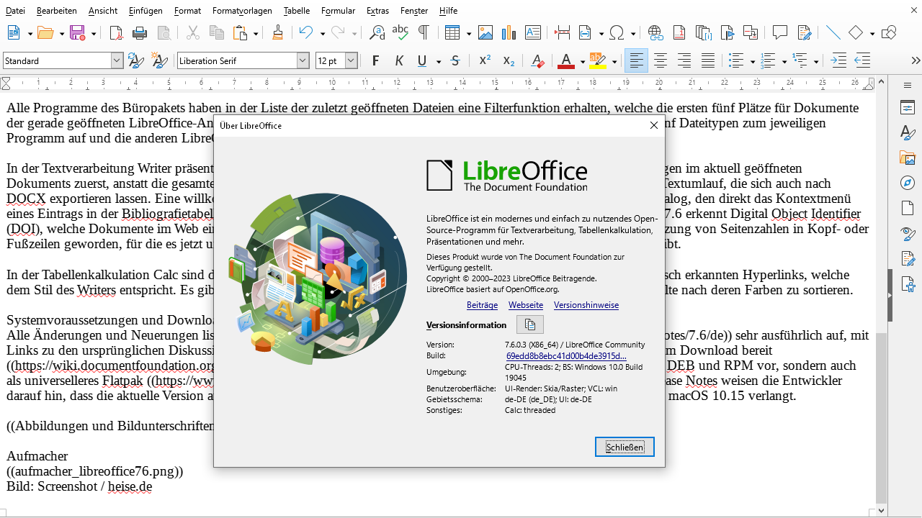Toggle formatting marks (pilcrow)
The width and height of the screenshot is (922, 518).
424,32
